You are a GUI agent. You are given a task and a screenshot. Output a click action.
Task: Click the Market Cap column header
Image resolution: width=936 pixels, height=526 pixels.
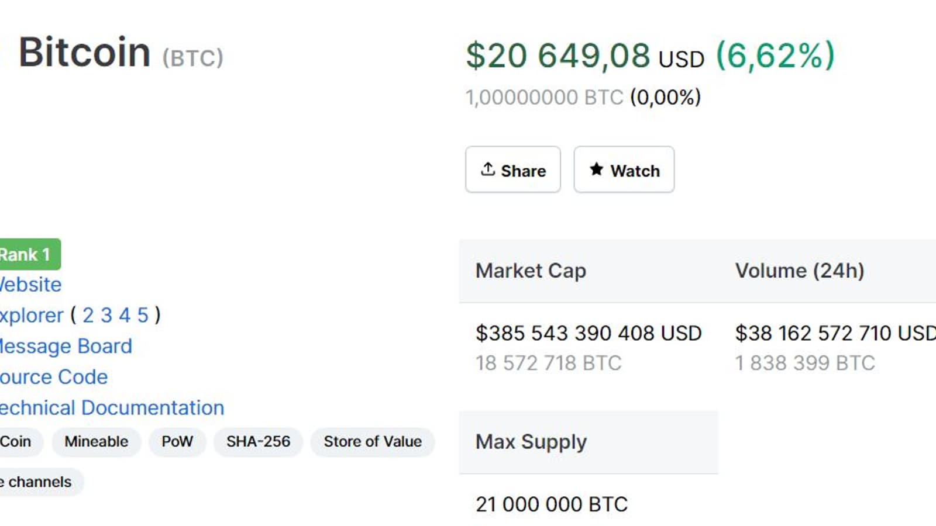point(531,271)
